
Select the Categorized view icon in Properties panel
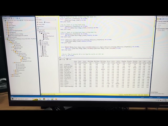coord(158,19)
